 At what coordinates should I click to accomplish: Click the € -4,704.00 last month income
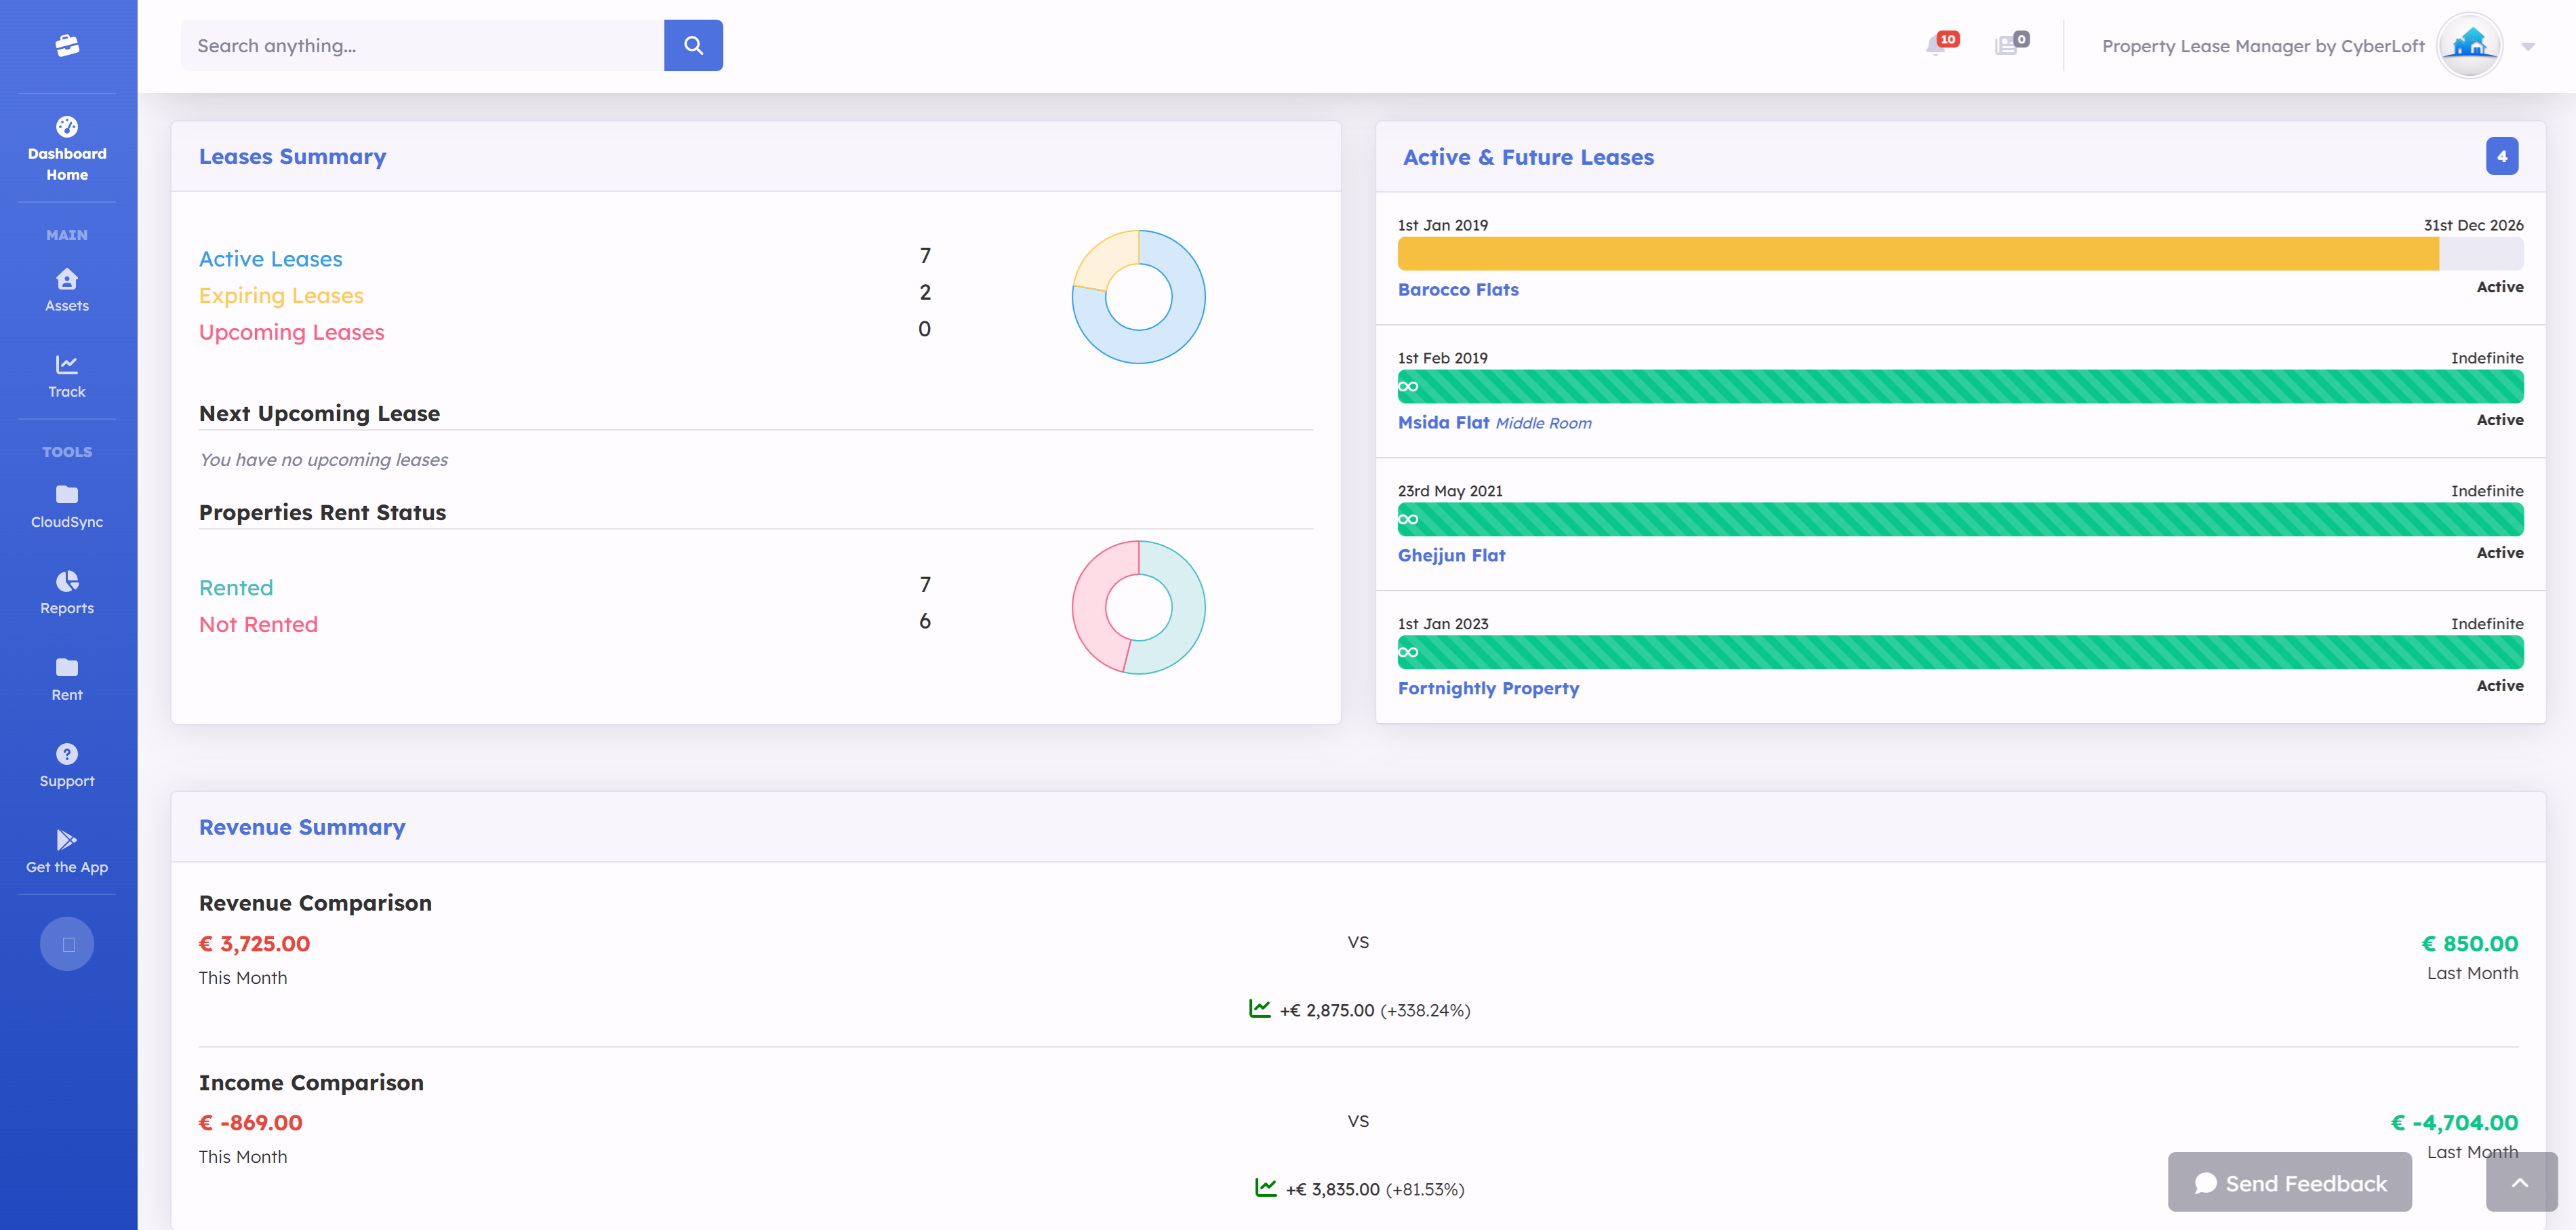(x=2454, y=1123)
